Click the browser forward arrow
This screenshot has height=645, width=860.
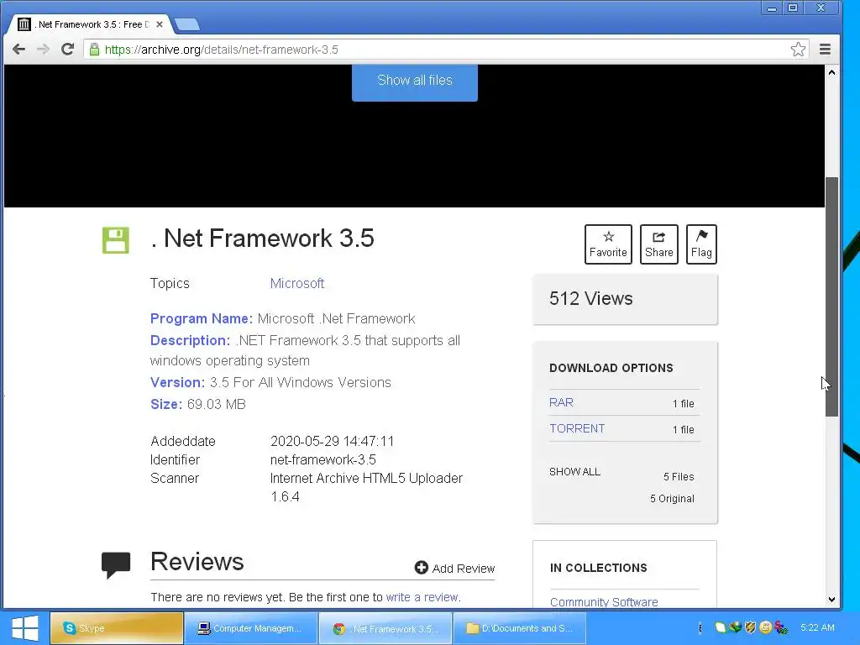[x=43, y=50]
